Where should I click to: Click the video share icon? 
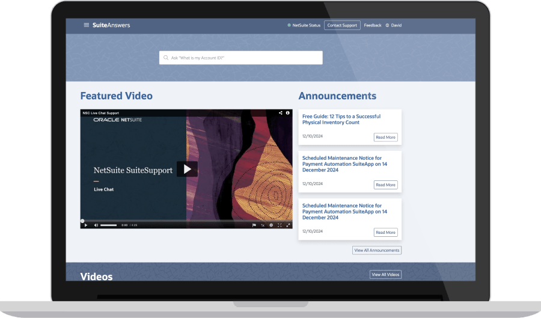tap(280, 112)
